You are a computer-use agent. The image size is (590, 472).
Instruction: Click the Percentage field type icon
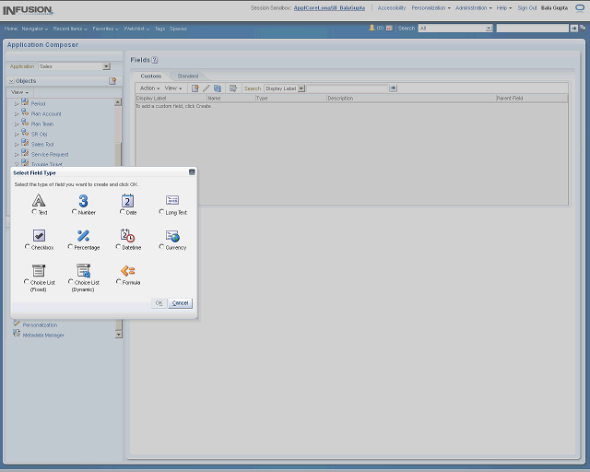pyautogui.click(x=83, y=236)
